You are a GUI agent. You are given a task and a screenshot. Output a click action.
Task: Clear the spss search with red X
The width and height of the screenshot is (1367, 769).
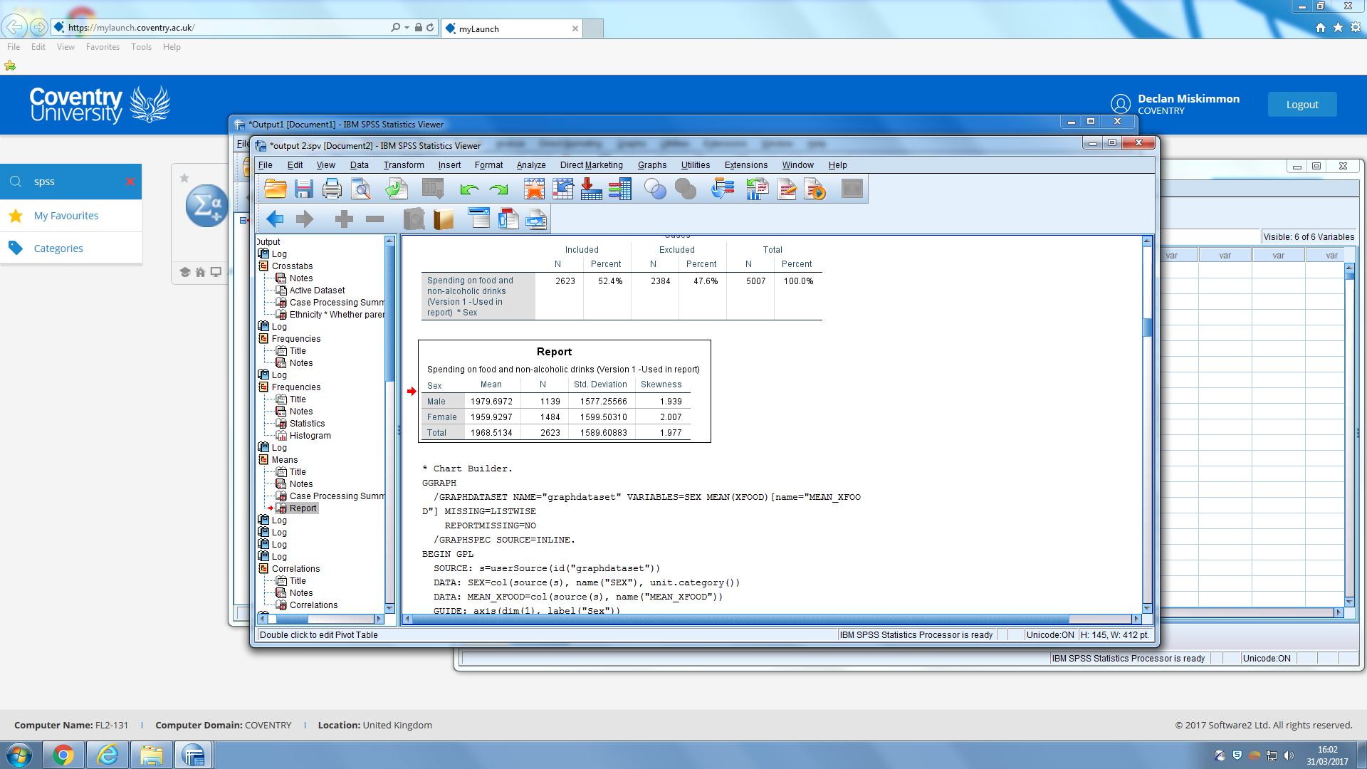coord(130,182)
